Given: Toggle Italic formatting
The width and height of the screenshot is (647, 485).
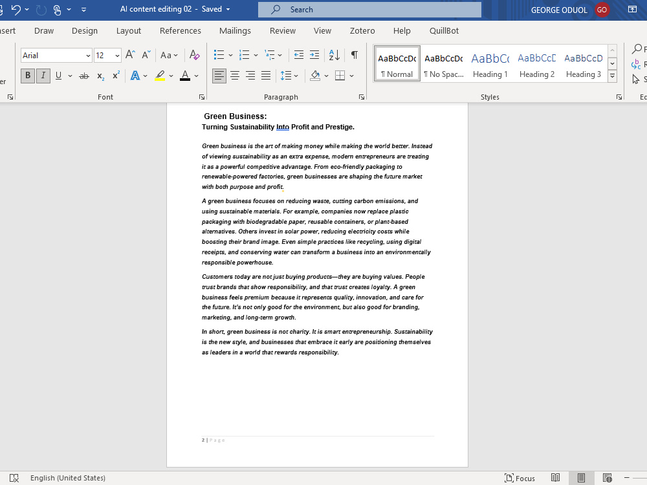Looking at the screenshot, I should click(x=43, y=76).
